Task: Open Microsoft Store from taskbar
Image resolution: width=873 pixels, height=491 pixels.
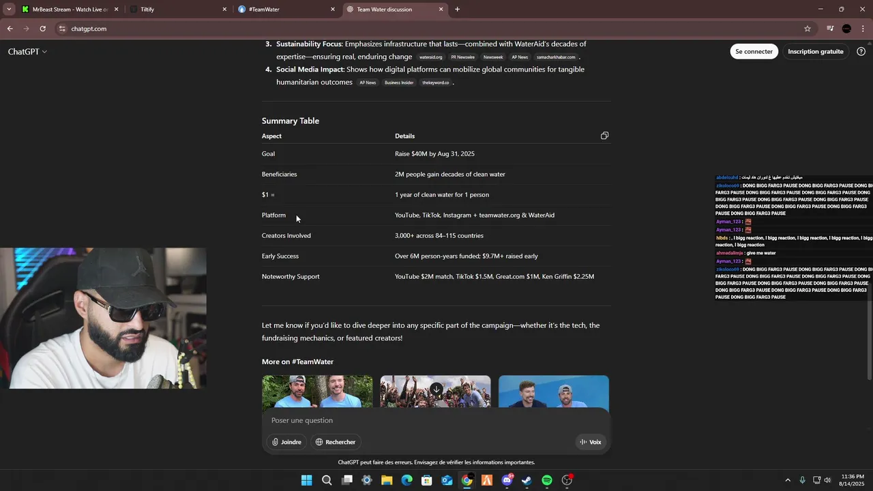Action: click(x=427, y=480)
